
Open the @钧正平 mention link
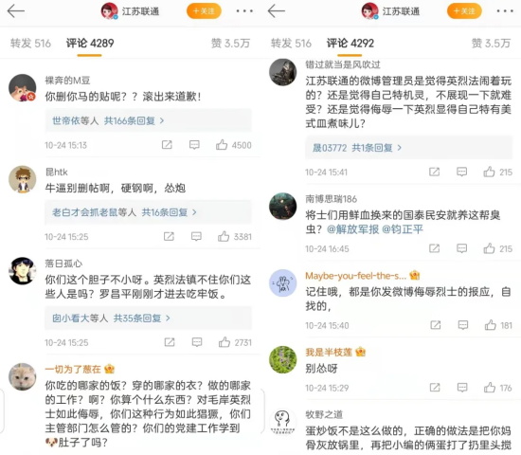[x=403, y=229]
